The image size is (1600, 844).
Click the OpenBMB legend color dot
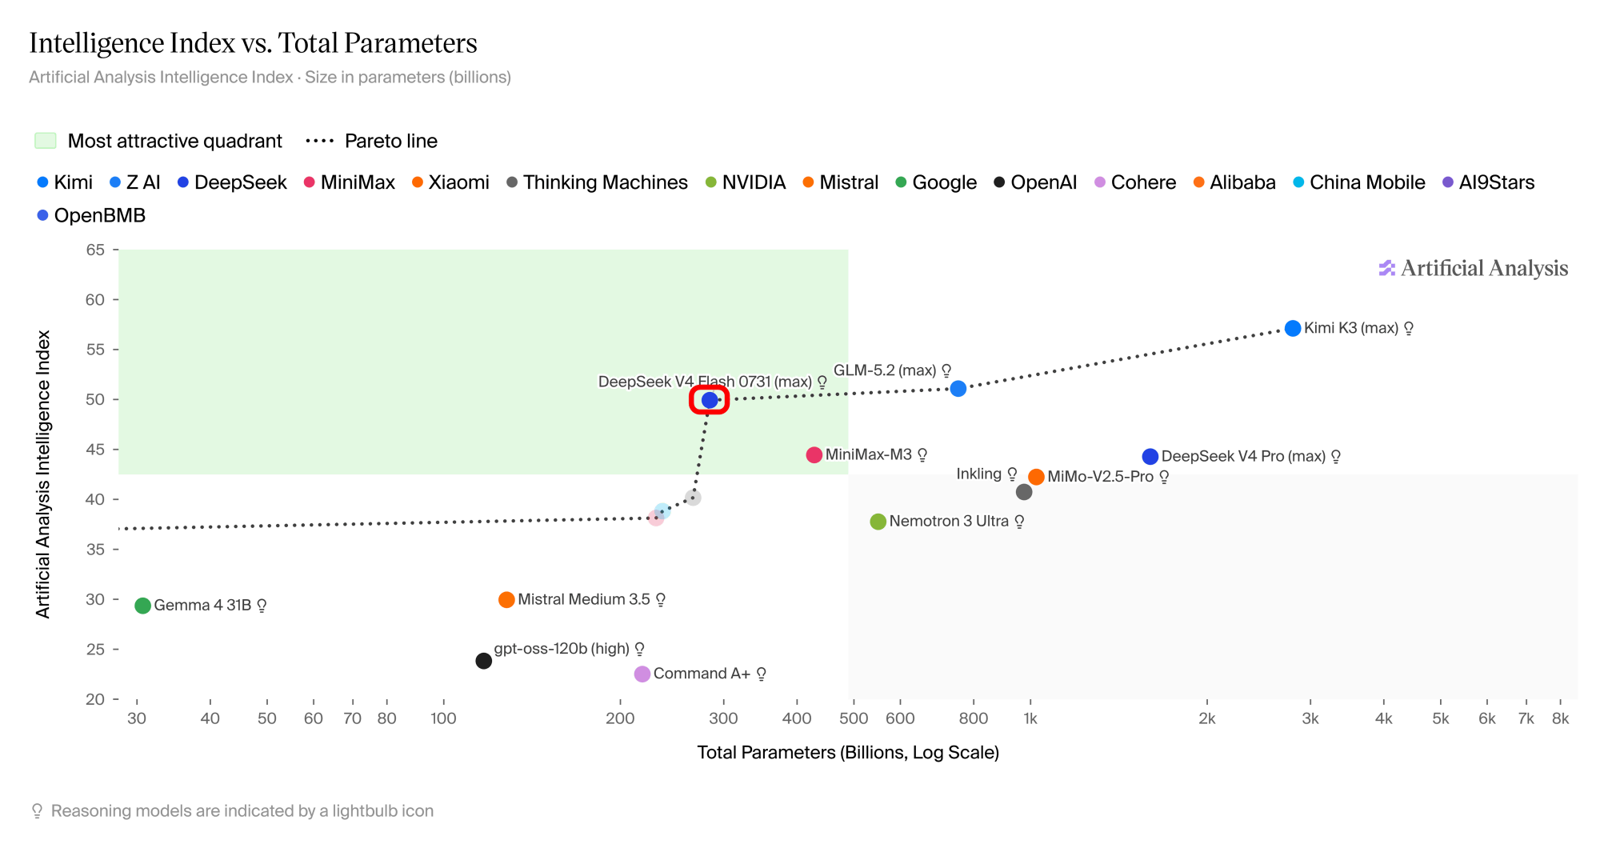pyautogui.click(x=42, y=215)
